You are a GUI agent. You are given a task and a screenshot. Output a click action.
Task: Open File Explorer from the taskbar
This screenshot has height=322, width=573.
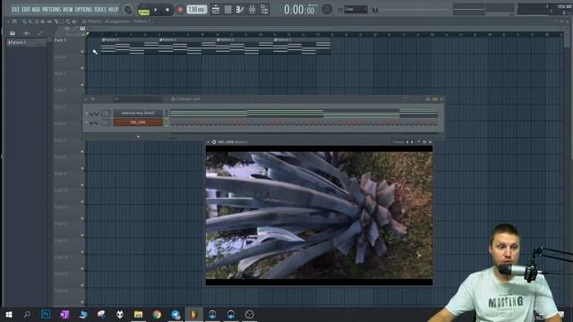138,314
